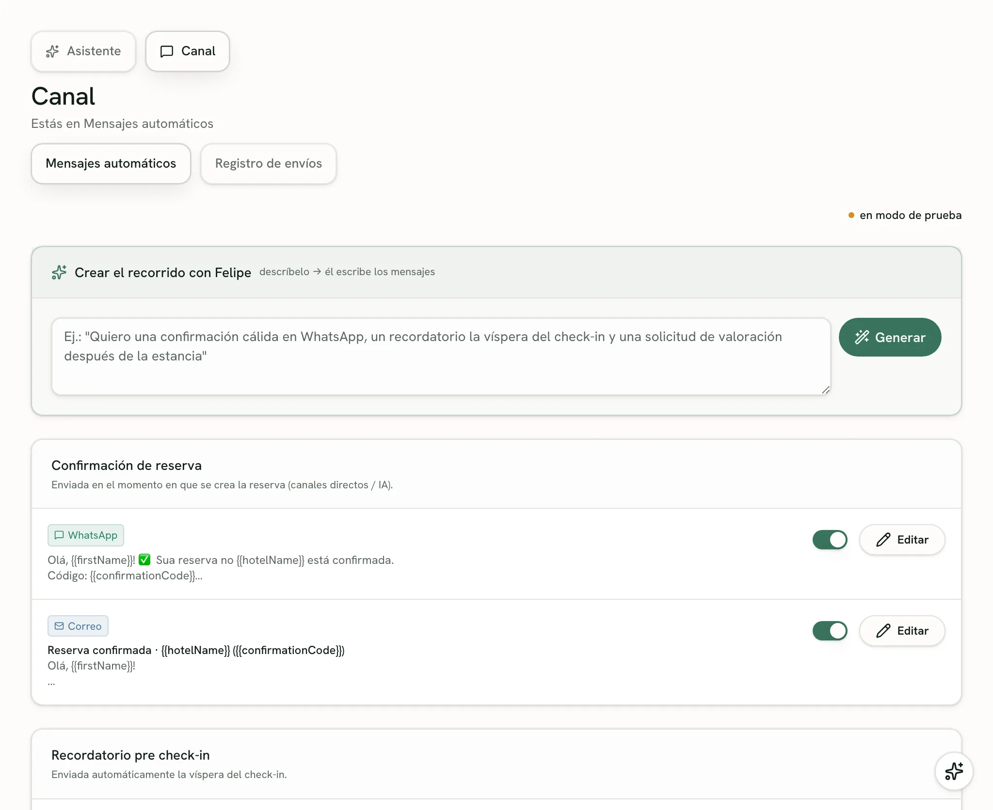Screen dimensions: 993x810
Task: Edit the WhatsApp confirmation message
Action: (902, 540)
